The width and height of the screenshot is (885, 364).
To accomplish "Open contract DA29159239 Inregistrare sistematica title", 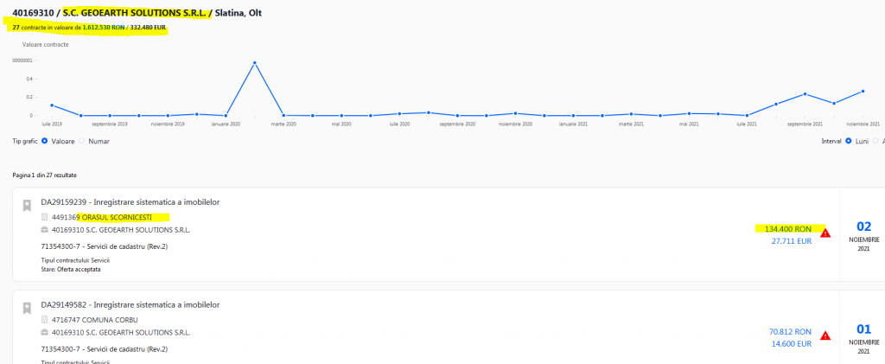I will click(130, 202).
